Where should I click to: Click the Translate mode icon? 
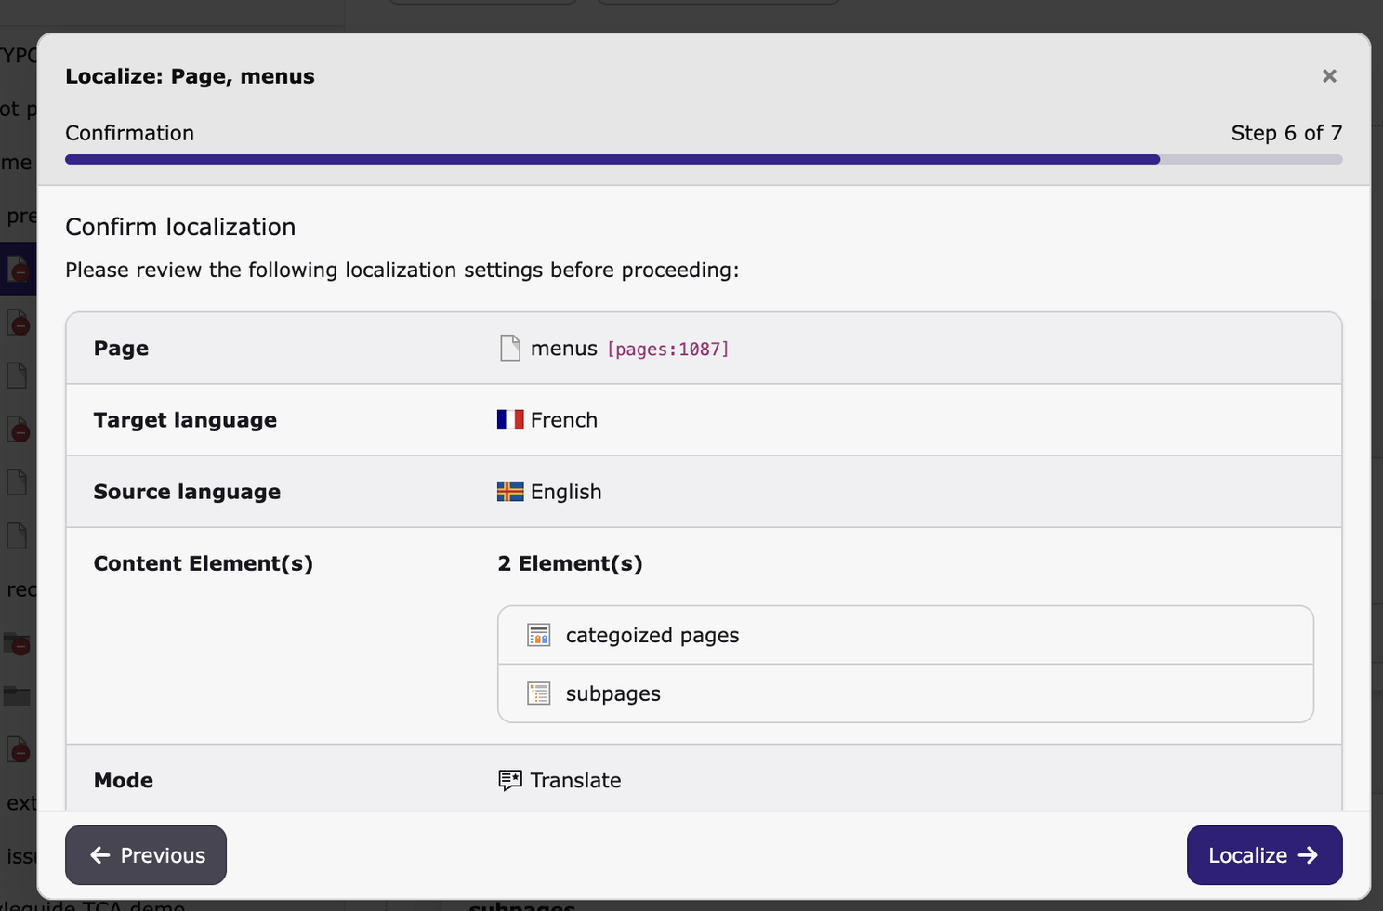click(510, 781)
